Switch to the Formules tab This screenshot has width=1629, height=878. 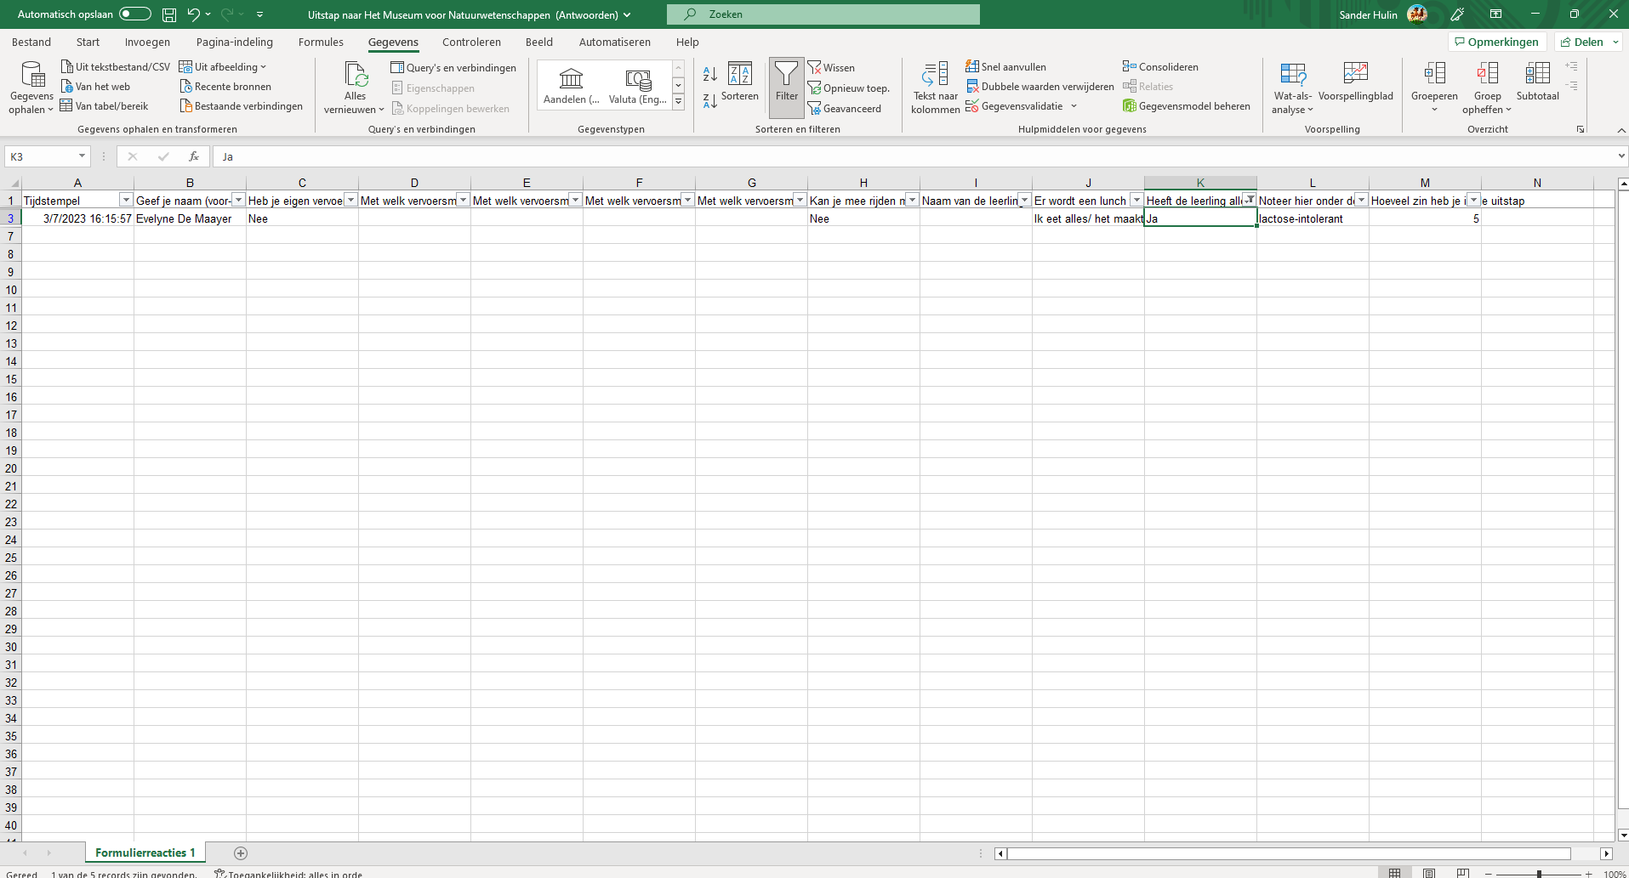(x=321, y=42)
